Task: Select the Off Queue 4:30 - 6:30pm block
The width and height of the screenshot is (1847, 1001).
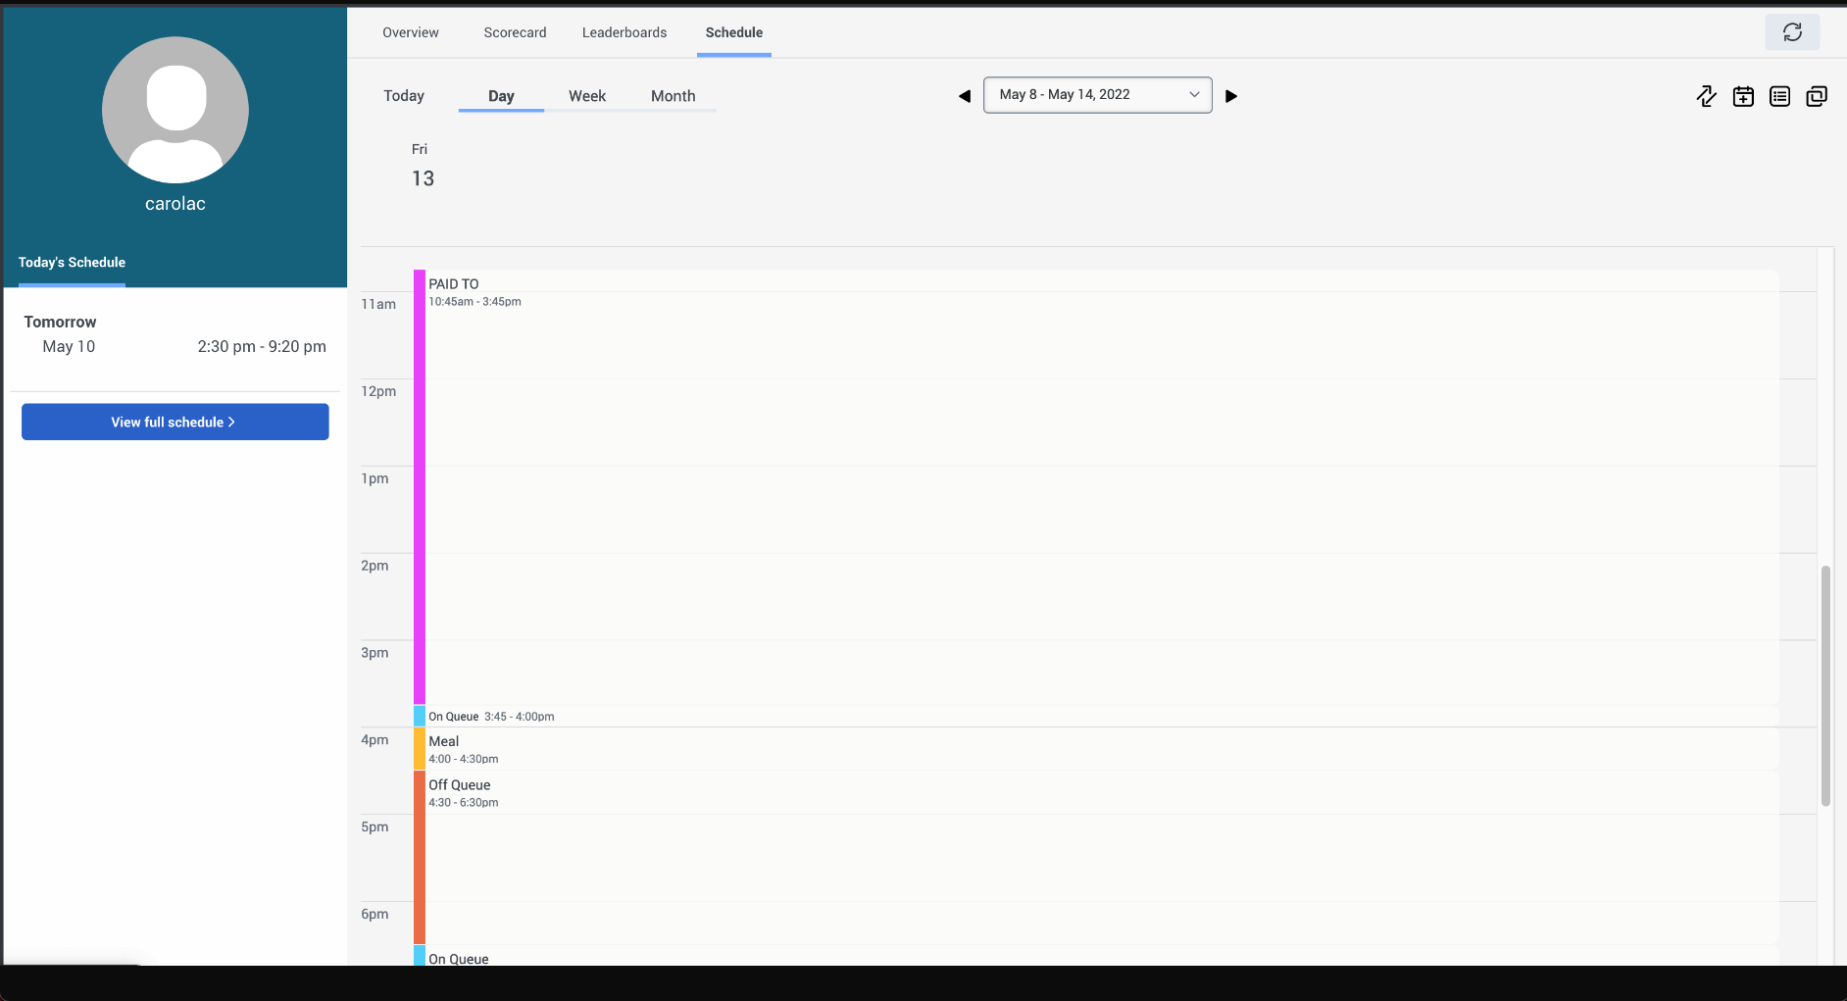Action: click(1096, 858)
